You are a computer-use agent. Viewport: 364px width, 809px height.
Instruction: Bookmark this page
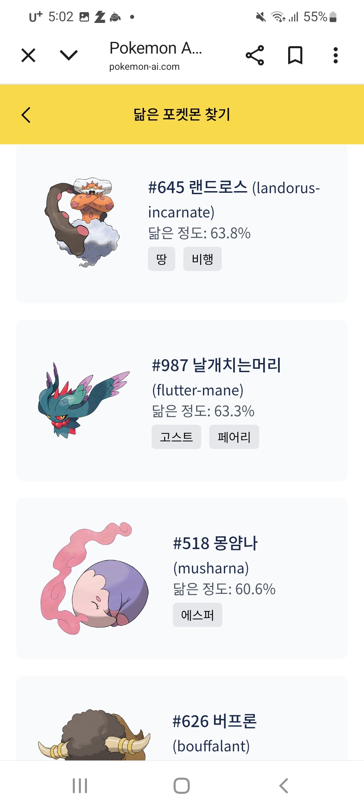[x=295, y=55]
